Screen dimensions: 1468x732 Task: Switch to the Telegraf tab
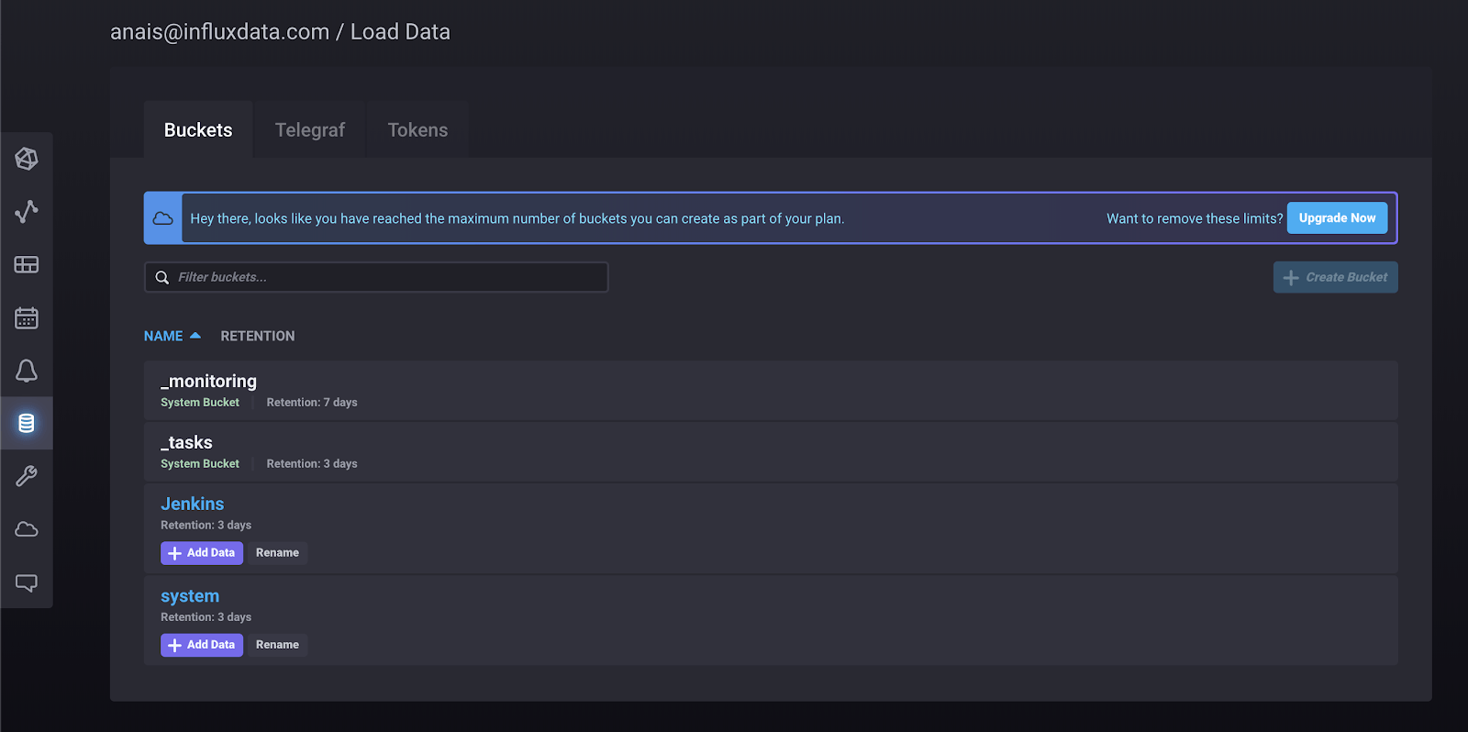pyautogui.click(x=308, y=129)
